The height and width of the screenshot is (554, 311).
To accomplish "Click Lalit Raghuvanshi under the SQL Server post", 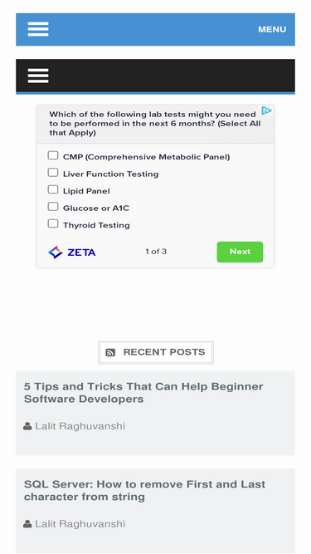I will [x=80, y=524].
